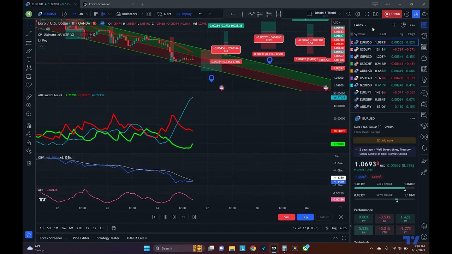The width and height of the screenshot is (452, 254).
Task: Click Add note button
Action: pyautogui.click(x=385, y=140)
